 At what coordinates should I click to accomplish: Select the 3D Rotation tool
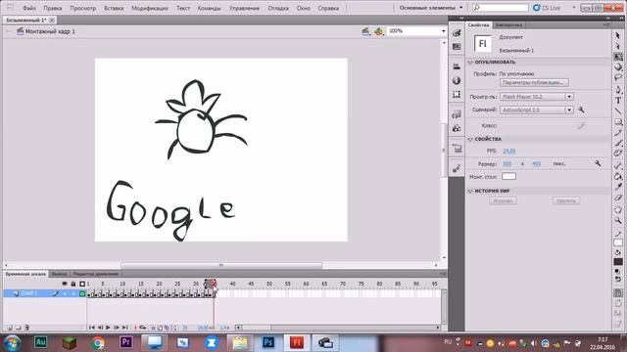618,67
